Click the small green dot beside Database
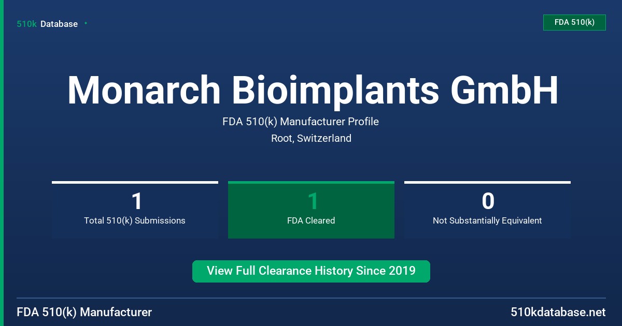This screenshot has height=326, width=622. (86, 23)
